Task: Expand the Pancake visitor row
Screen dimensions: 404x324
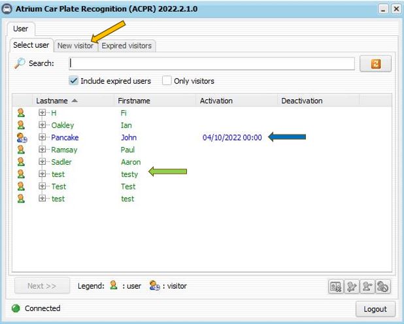Action: [x=42, y=137]
